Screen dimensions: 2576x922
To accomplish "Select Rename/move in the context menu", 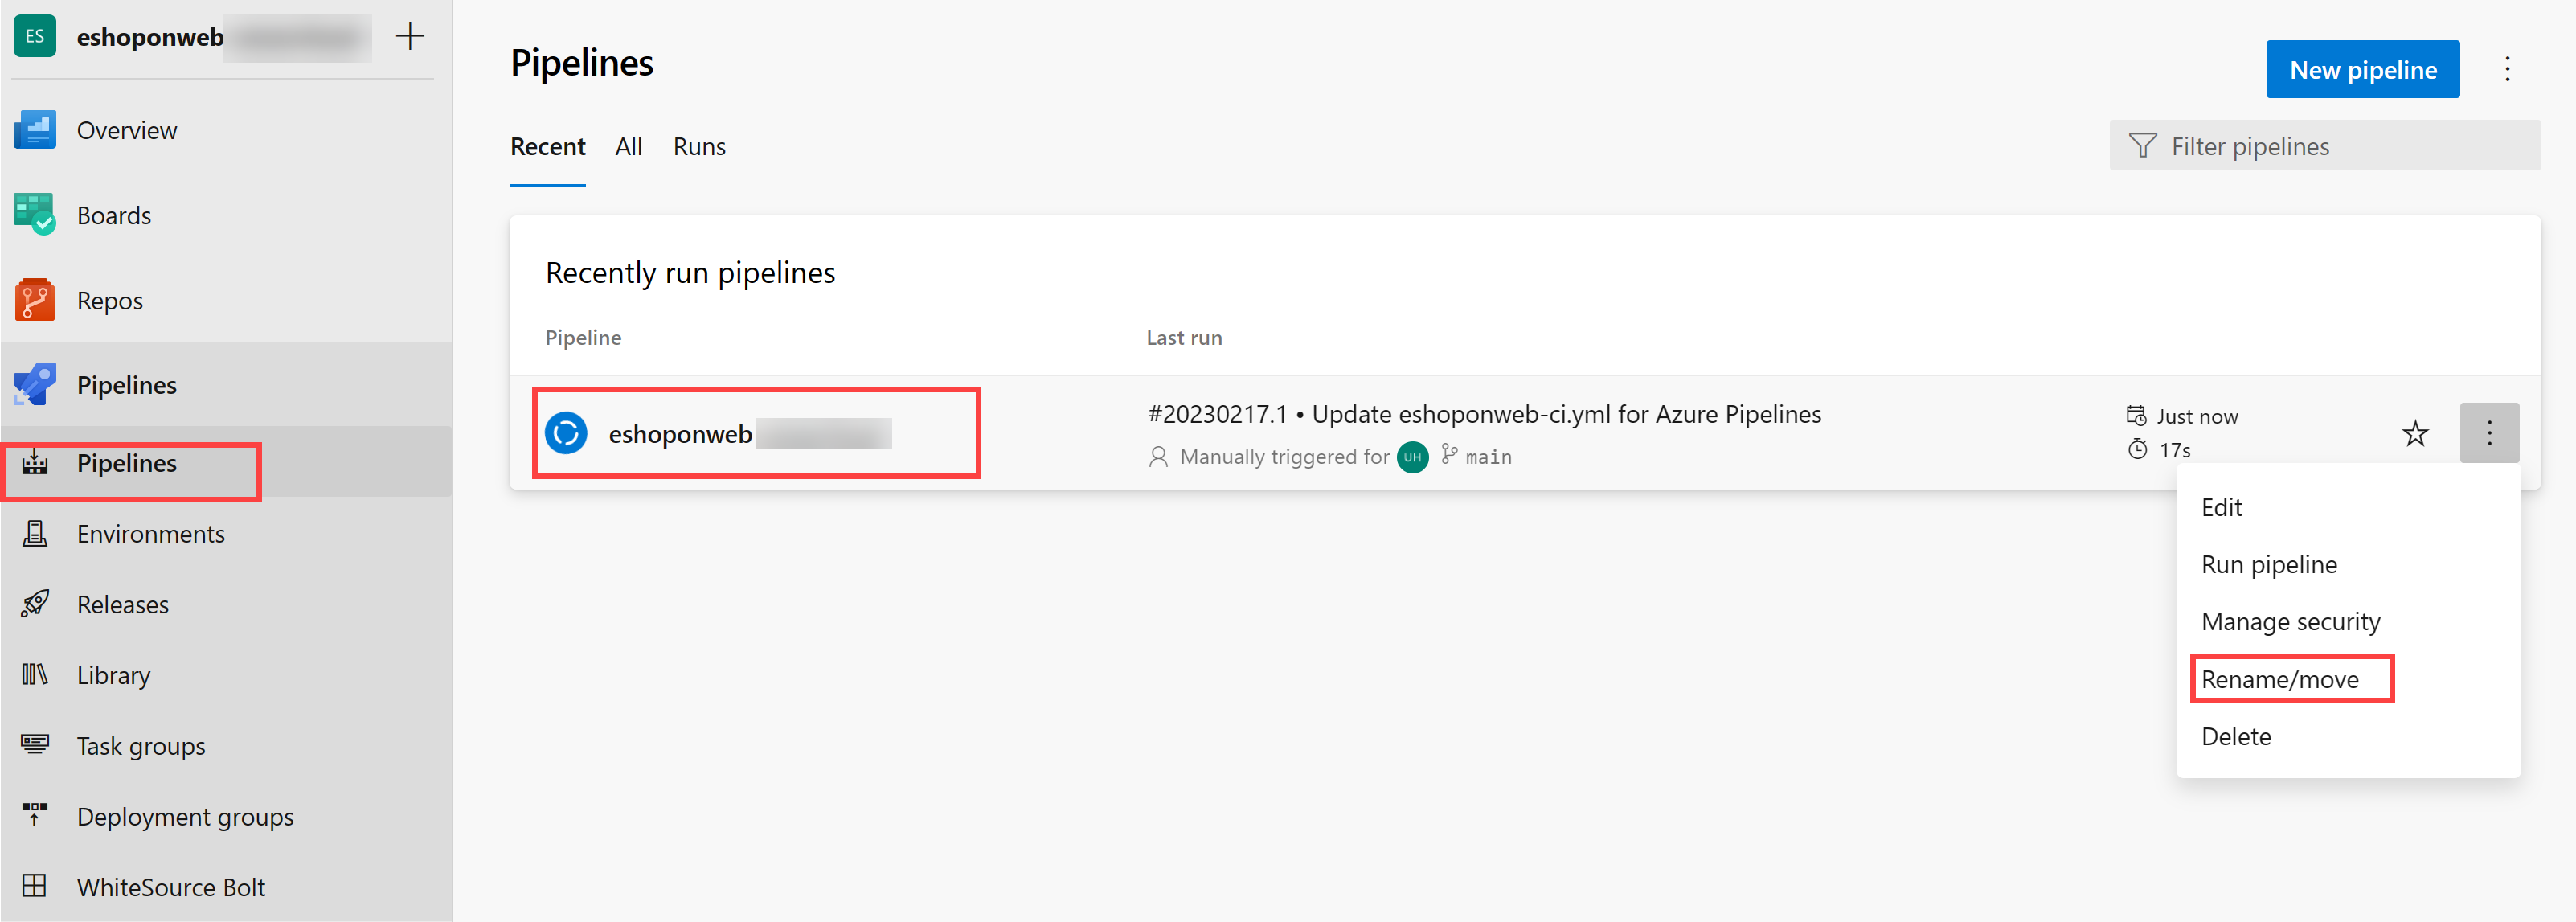I will click(x=2280, y=679).
